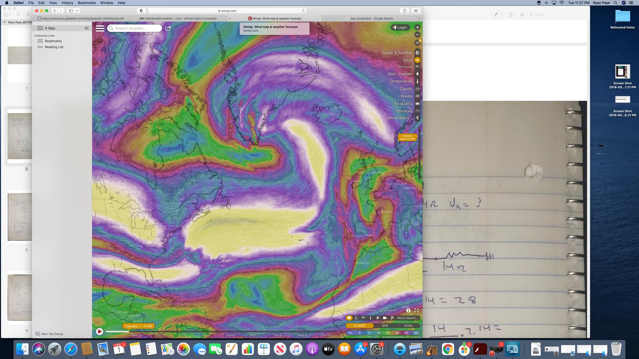The image size is (639, 359).
Task: Expand More layers chevron in right menu
Action: [x=417, y=118]
